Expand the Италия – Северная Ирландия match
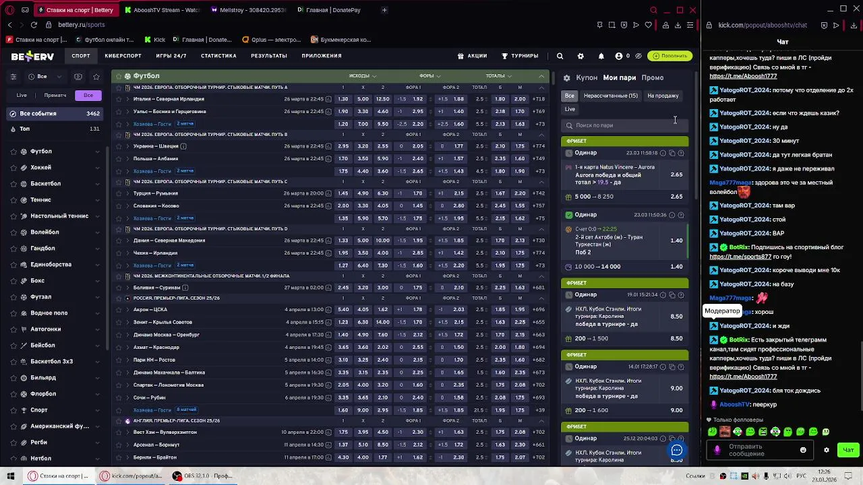The image size is (863, 485). click(x=127, y=99)
